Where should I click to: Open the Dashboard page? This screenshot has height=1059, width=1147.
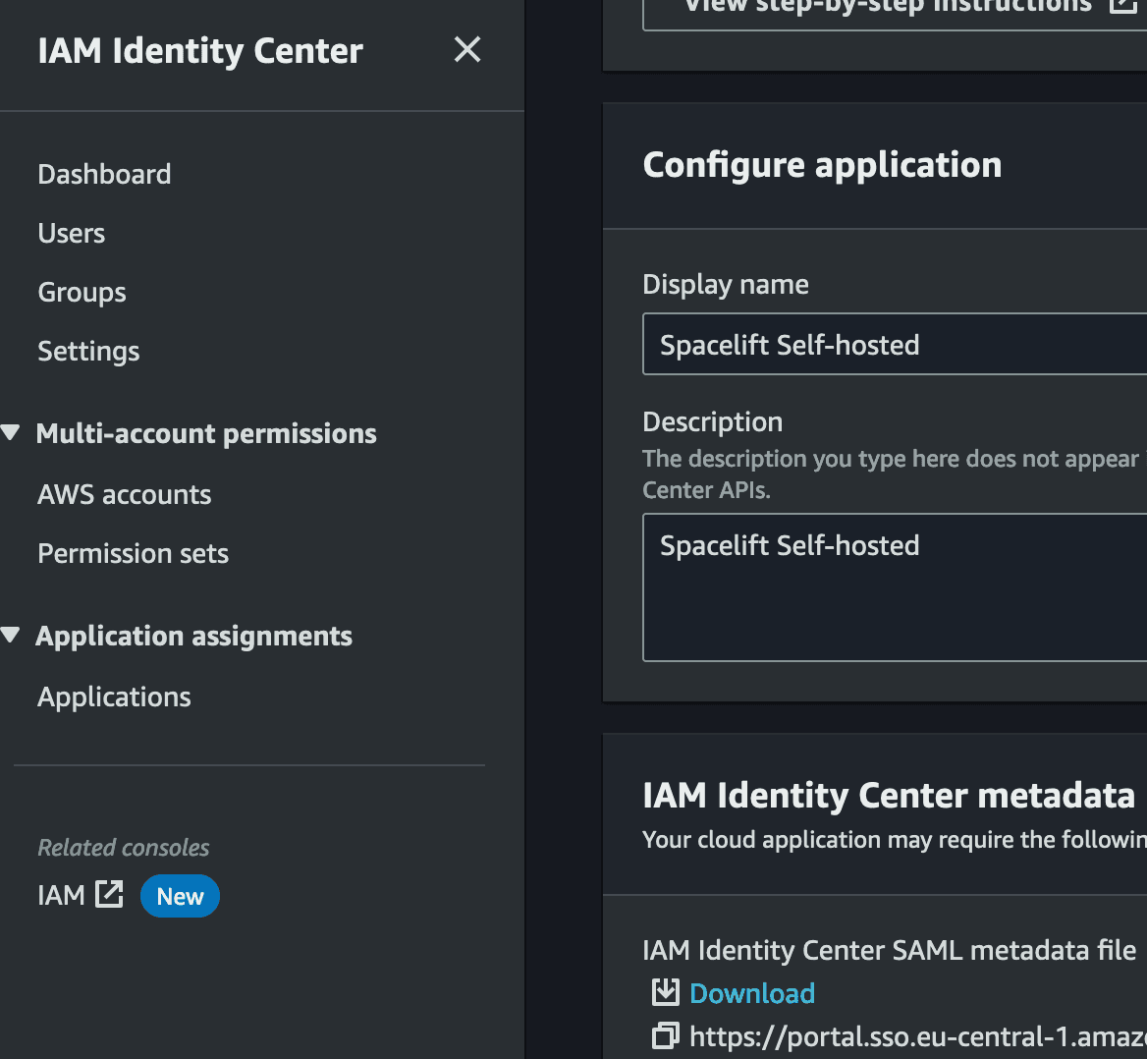coord(104,174)
